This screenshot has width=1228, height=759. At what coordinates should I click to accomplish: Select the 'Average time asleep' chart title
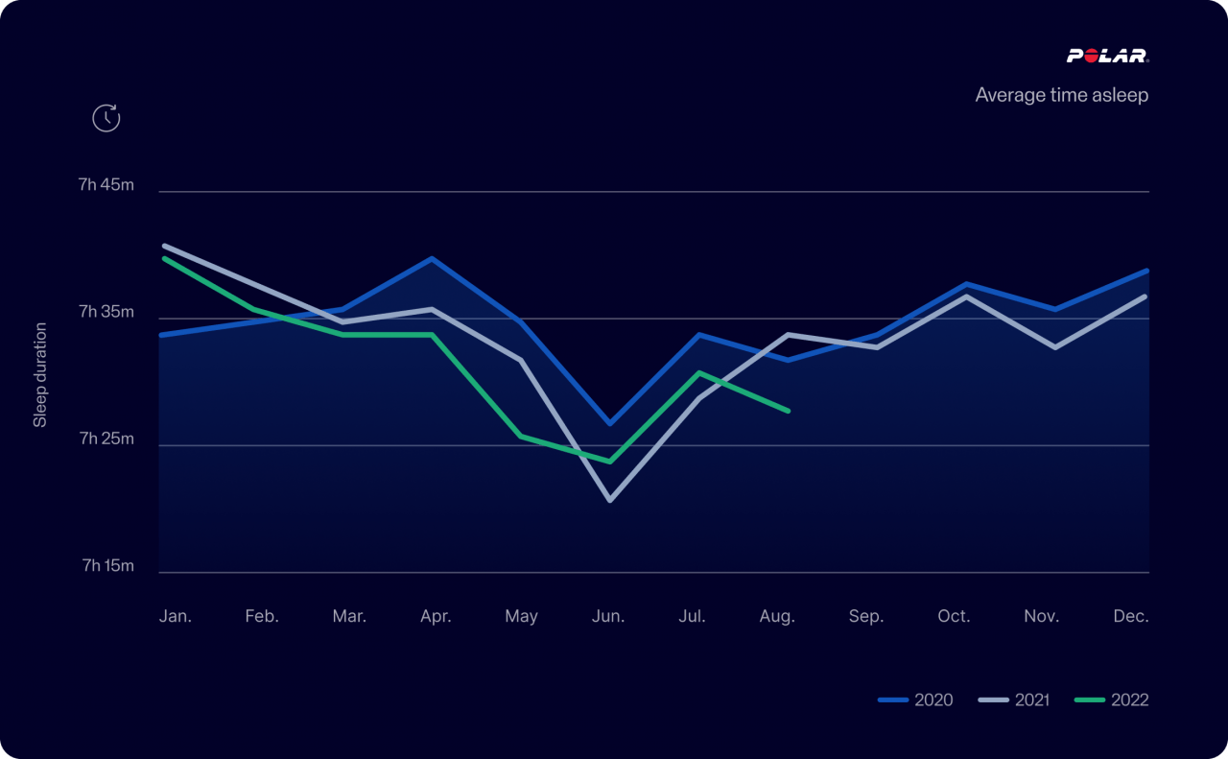click(x=1061, y=95)
